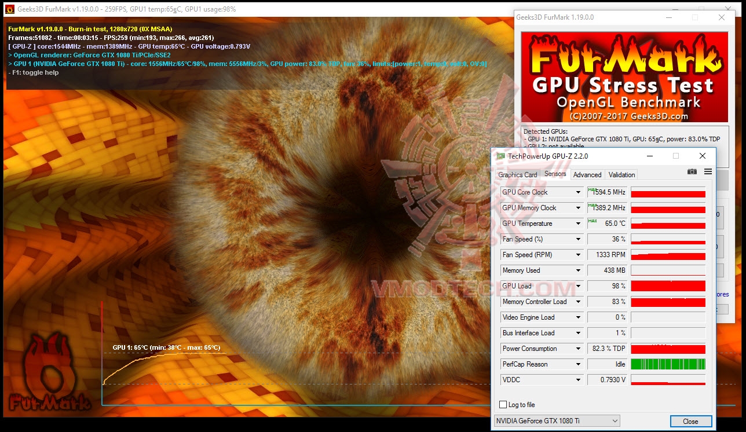
Task: Expand the GPU Load sensor dropdown
Action: [x=577, y=286]
